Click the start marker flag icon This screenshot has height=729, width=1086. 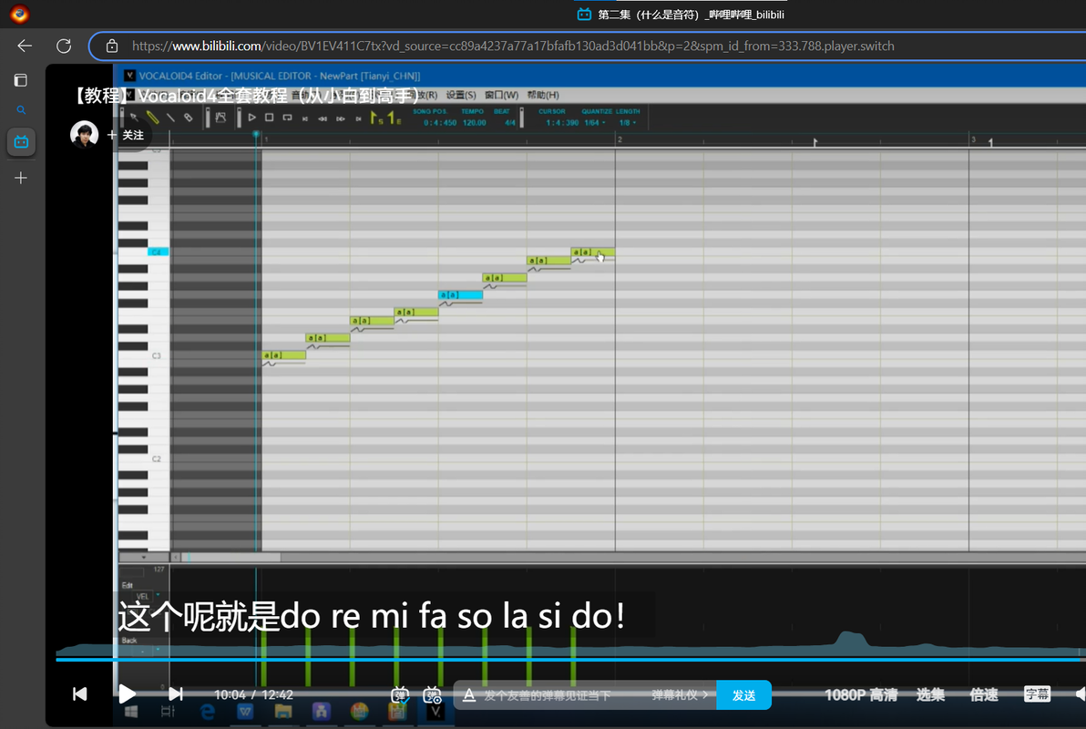(376, 118)
